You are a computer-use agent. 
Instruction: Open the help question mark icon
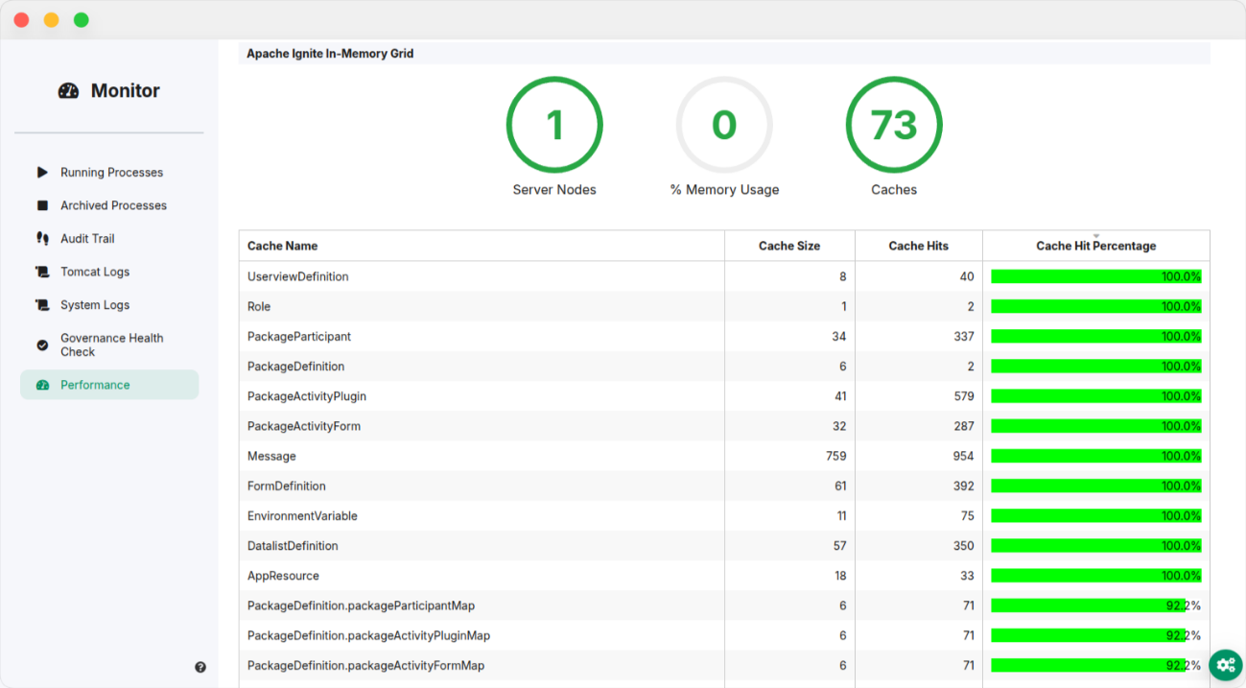pyautogui.click(x=200, y=667)
